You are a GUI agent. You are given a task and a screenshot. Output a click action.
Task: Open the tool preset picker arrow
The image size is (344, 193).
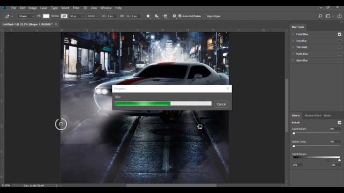click(x=12, y=17)
